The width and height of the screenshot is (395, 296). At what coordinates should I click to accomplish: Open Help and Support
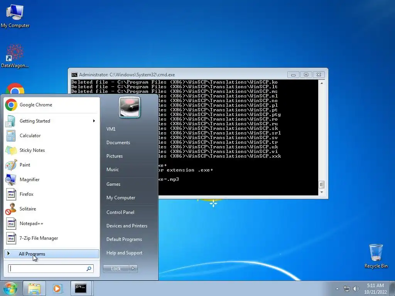[x=124, y=253]
